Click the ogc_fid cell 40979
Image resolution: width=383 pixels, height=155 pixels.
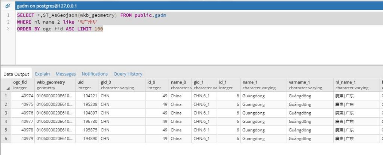click(x=23, y=139)
